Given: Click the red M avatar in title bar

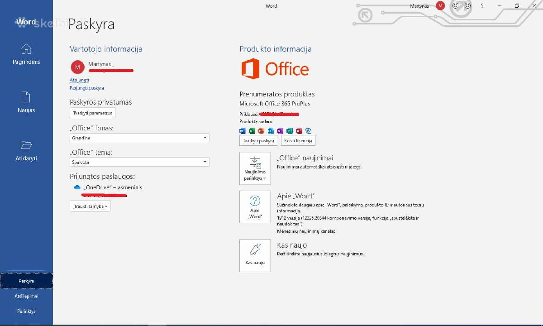Looking at the screenshot, I should click(x=440, y=6).
